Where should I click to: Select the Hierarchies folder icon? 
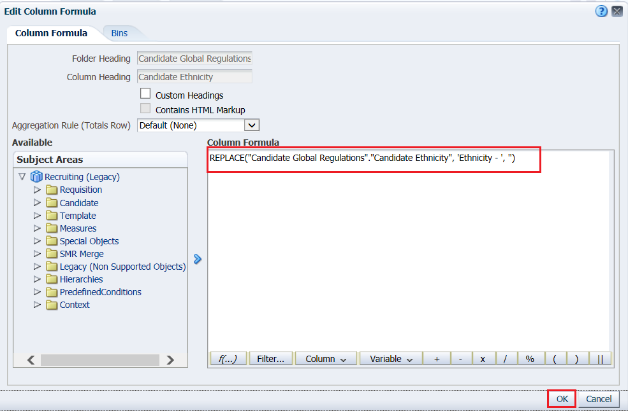coord(52,279)
